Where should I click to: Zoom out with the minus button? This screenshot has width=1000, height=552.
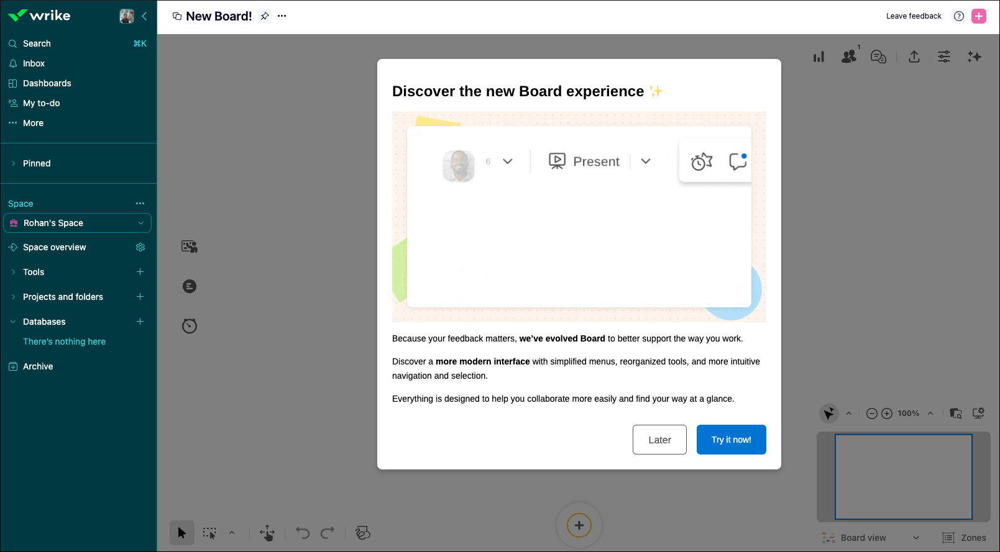tap(871, 414)
